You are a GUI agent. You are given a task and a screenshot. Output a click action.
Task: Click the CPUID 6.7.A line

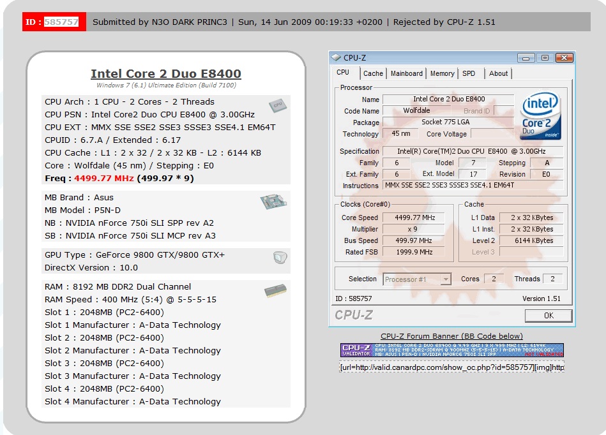click(113, 140)
